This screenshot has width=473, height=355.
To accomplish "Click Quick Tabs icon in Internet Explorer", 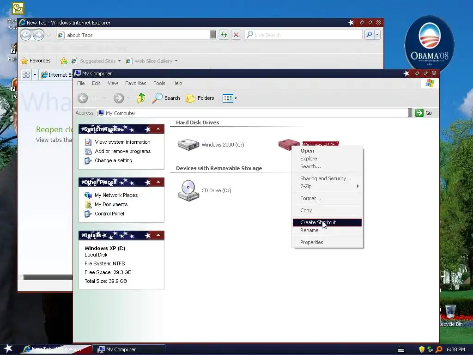I will [x=26, y=74].
